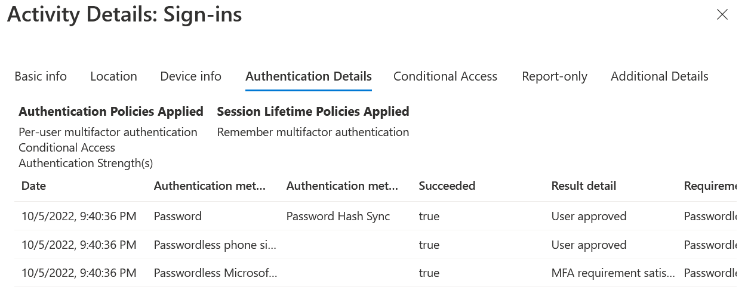The width and height of the screenshot is (751, 296).
Task: Select the Passwordless Microsoft row entry
Action: coord(215,273)
